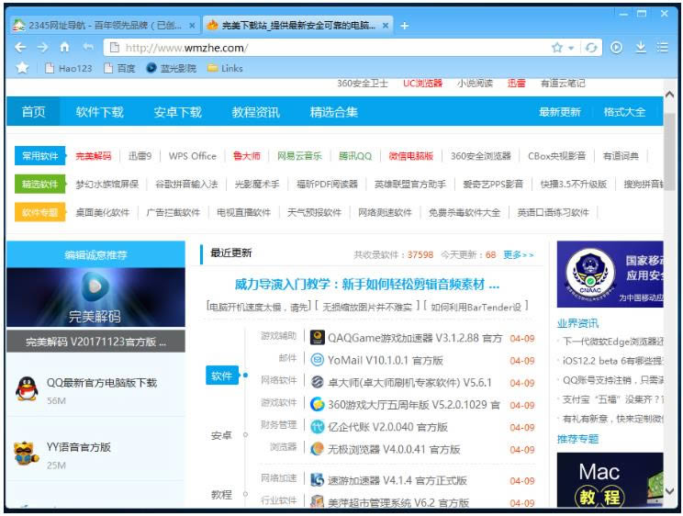Select the 教程 category tab
This screenshot has width=683, height=516.
click(x=221, y=494)
